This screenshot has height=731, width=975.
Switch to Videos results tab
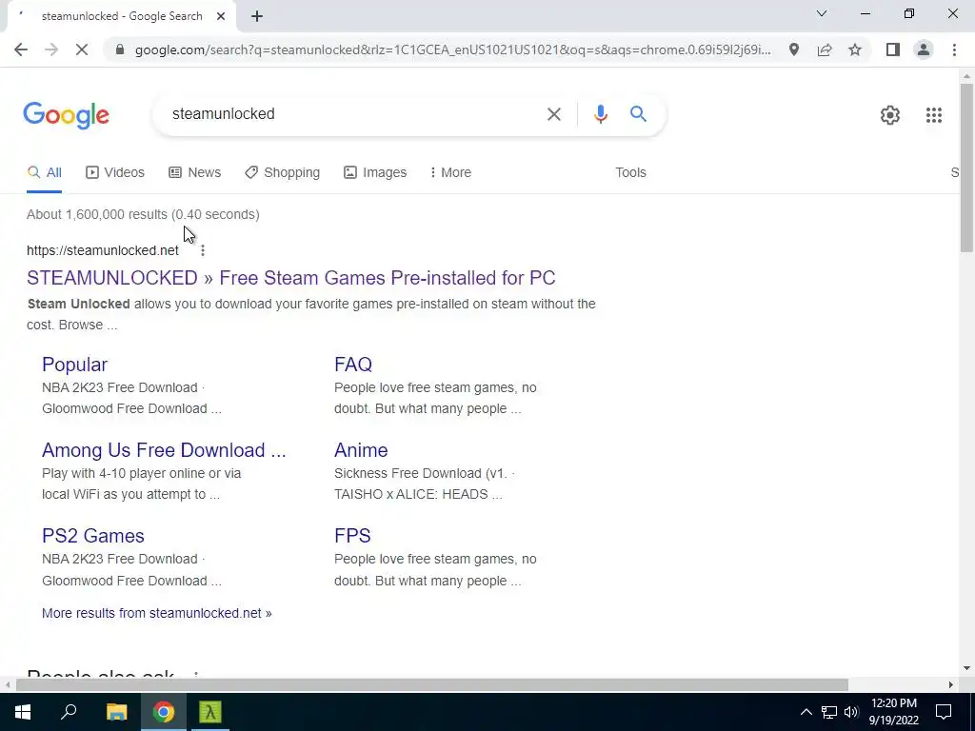pos(115,172)
